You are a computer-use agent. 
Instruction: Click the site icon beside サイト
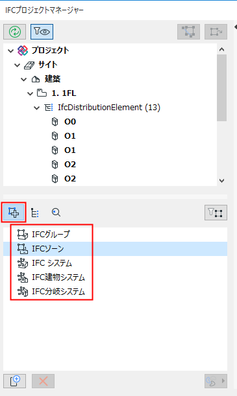pos(29,65)
